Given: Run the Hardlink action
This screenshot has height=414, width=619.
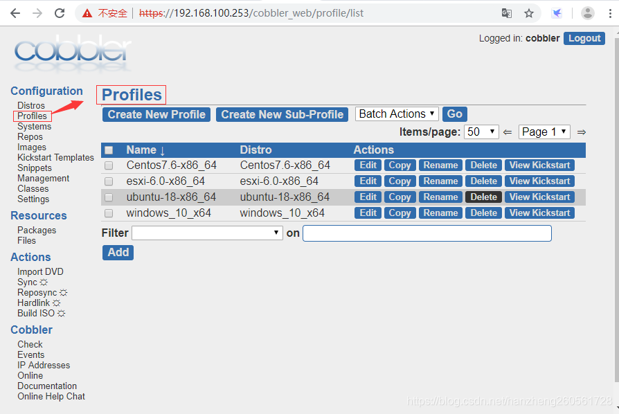Looking at the screenshot, I should tap(39, 303).
